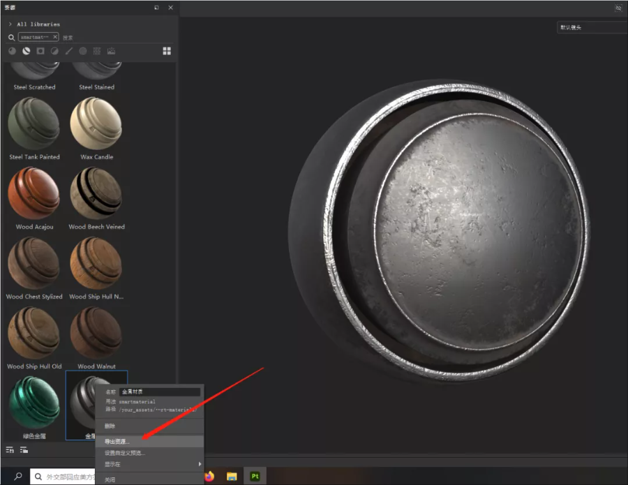Edit the 名称 field with 金属材质
This screenshot has width=628, height=485.
(160, 391)
